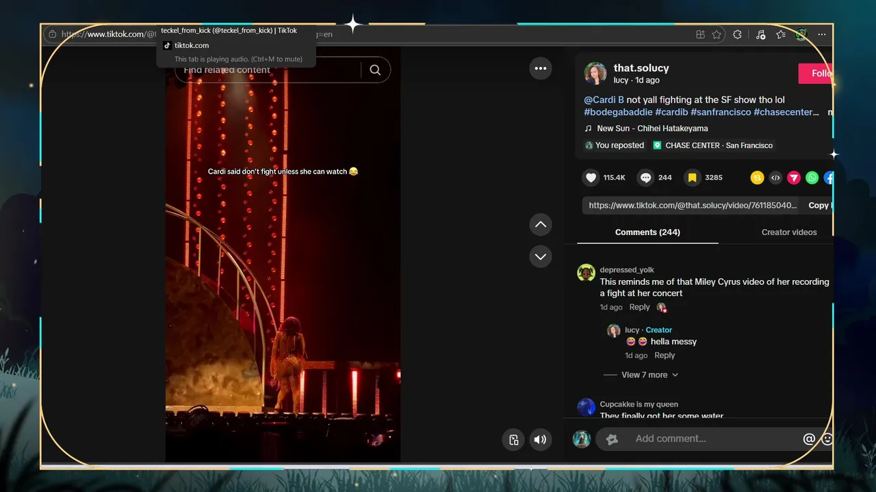Open comments with speech bubble icon
The width and height of the screenshot is (876, 492).
coord(645,178)
